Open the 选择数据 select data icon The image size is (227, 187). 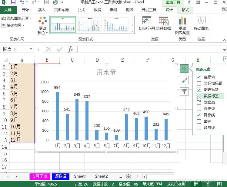click(164, 21)
